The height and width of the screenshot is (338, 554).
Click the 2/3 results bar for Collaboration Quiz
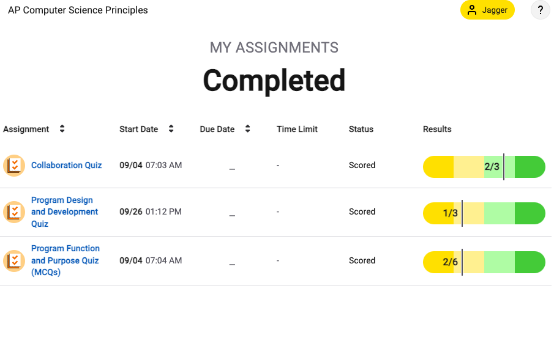click(x=484, y=167)
